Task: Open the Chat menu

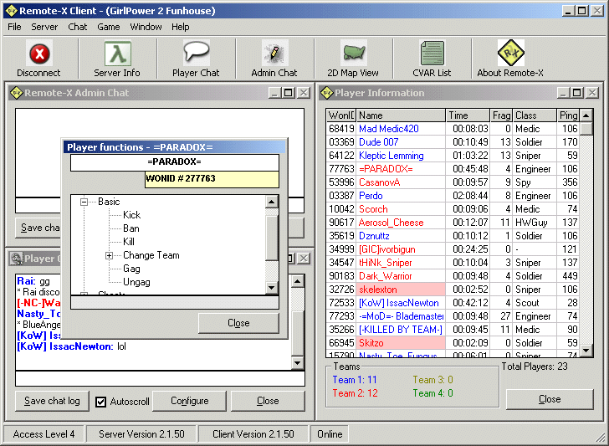Action: (x=77, y=27)
